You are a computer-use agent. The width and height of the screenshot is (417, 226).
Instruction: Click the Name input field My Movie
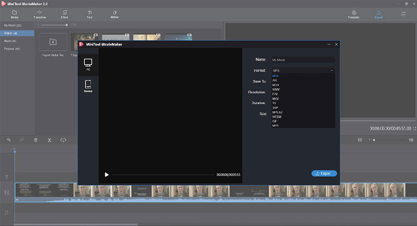303,60
